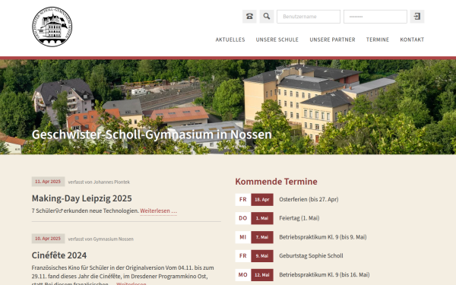
Task: Click the Geschwister-Scholl-Gymnasium in Nossen title
Action: [151, 135]
